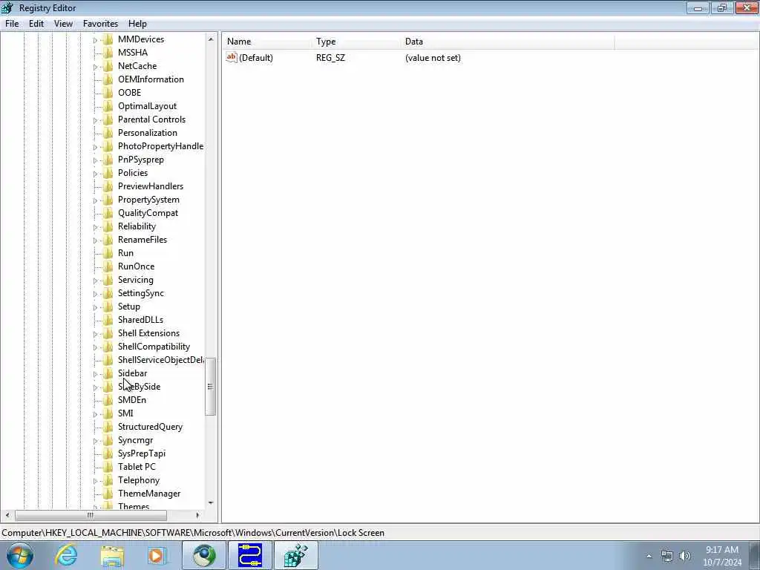Click the tree scroll down arrow
This screenshot has width=760, height=570.
(x=210, y=503)
